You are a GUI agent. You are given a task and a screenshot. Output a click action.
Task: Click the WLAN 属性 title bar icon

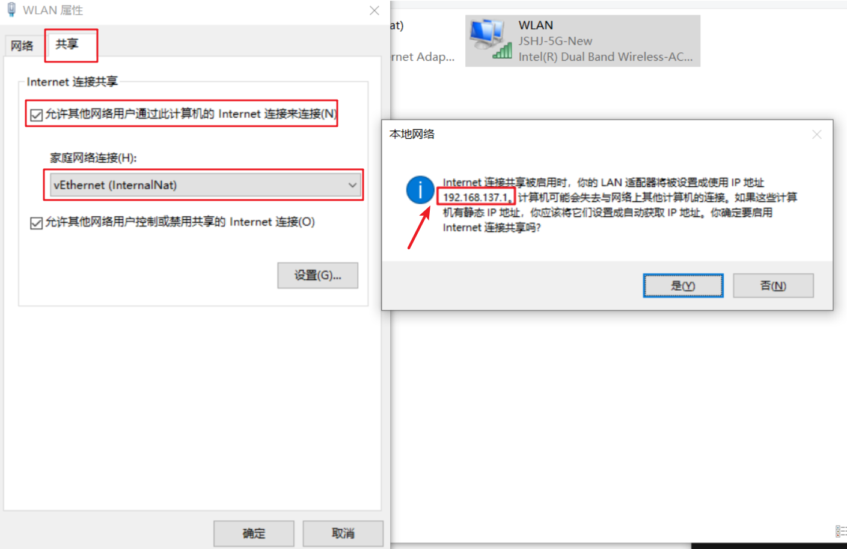[x=11, y=10]
